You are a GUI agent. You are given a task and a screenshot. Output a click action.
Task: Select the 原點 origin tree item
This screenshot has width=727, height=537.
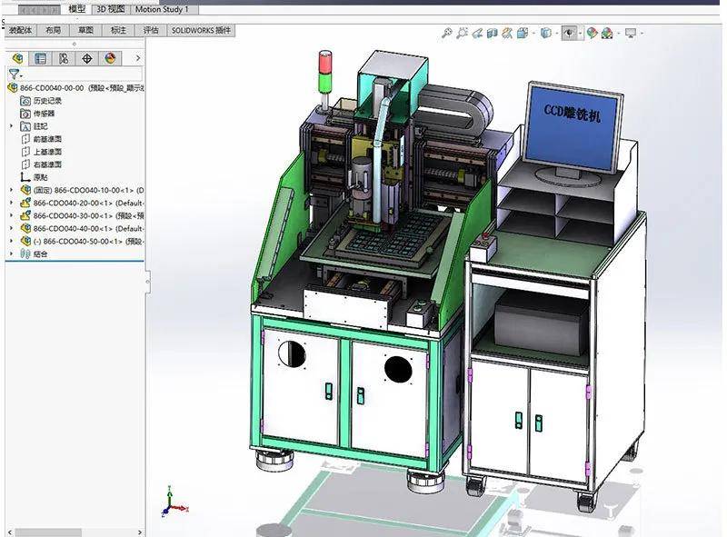pos(35,177)
